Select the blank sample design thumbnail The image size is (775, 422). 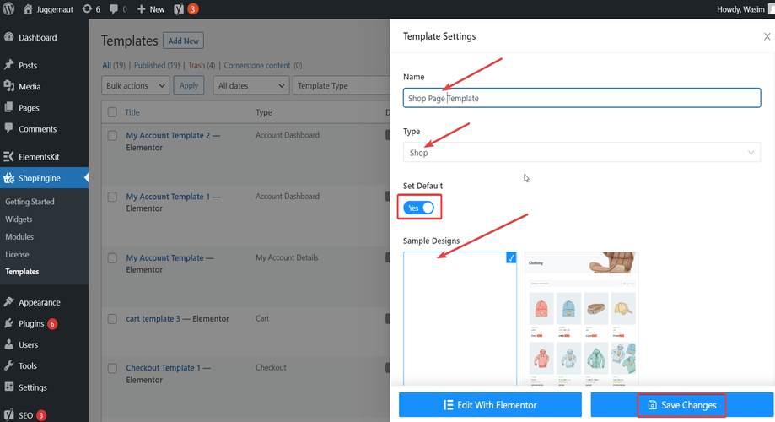tap(460, 318)
